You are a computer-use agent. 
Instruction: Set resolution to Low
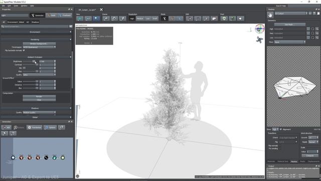click(148, 19)
